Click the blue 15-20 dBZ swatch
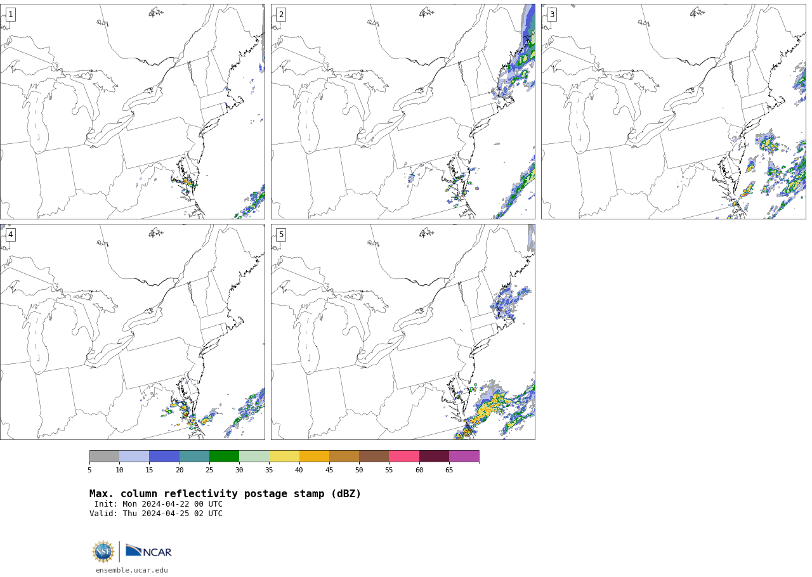 click(x=164, y=457)
